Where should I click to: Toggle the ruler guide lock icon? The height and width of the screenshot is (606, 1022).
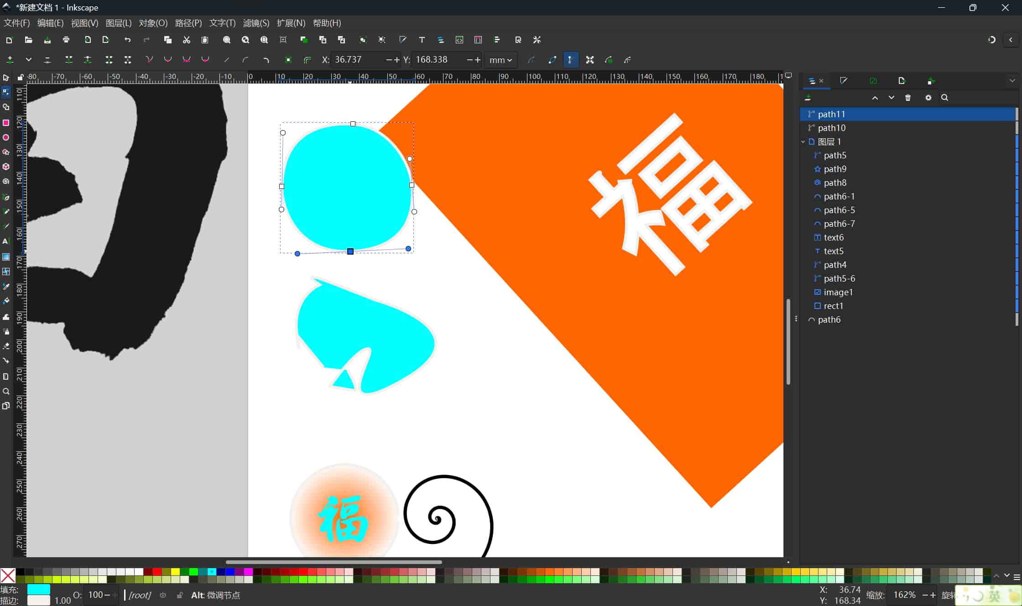tap(20, 78)
